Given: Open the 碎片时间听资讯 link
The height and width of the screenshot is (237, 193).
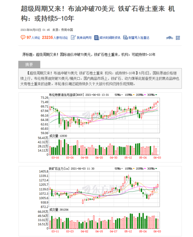Looking at the screenshot, I should 110,38.
